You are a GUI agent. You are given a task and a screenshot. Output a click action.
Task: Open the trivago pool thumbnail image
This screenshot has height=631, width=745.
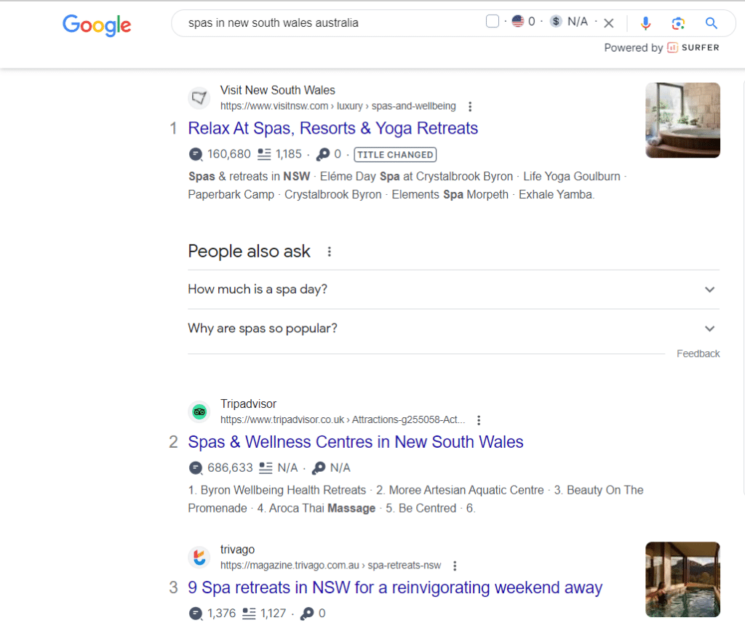[x=682, y=579]
